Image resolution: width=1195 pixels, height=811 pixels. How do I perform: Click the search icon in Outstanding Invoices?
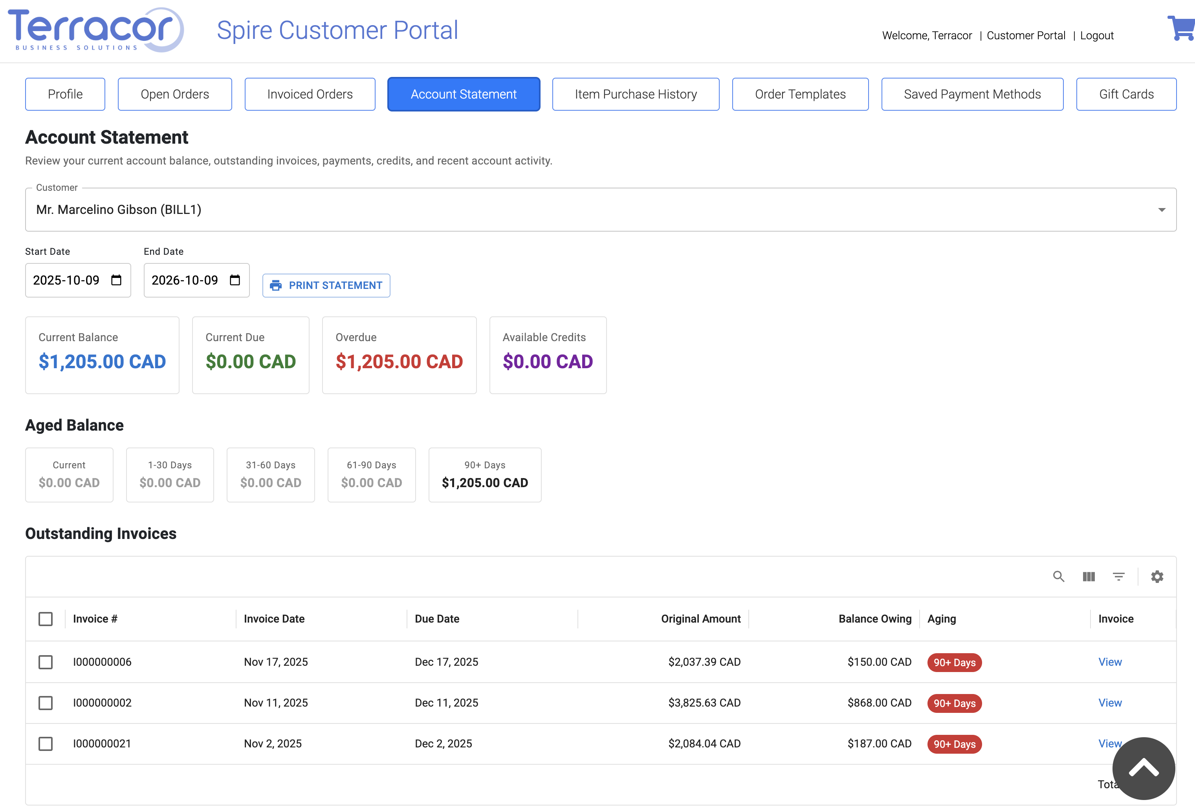pos(1058,577)
